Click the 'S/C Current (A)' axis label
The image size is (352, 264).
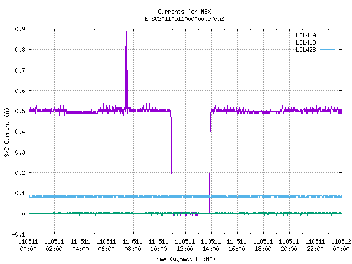pos(7,133)
